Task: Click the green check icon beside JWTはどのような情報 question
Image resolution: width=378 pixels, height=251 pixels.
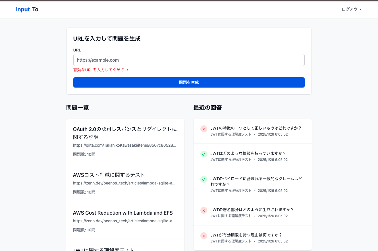Action: [x=203, y=154]
